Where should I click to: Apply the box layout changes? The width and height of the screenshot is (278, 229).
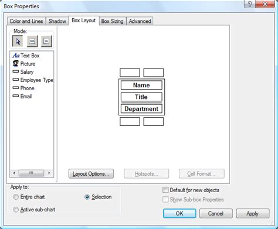point(253,213)
